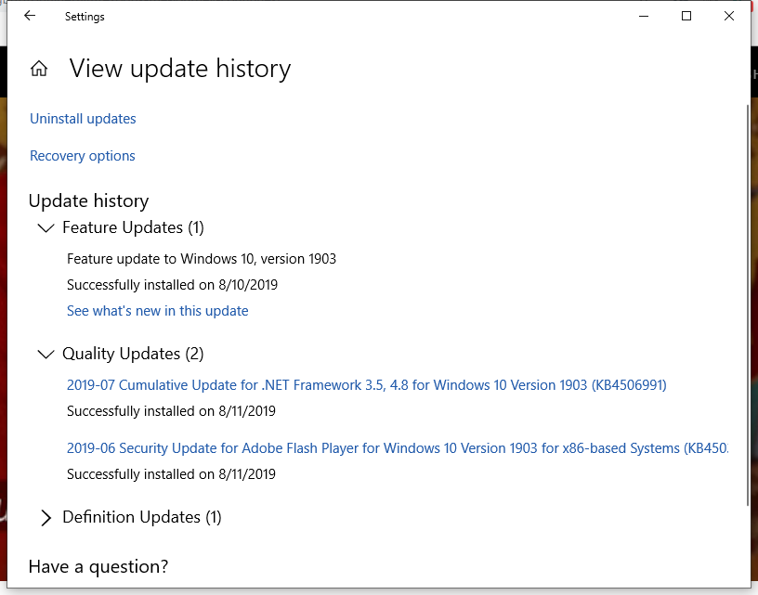The image size is (758, 595).
Task: Click the Settings title text
Action: point(85,17)
